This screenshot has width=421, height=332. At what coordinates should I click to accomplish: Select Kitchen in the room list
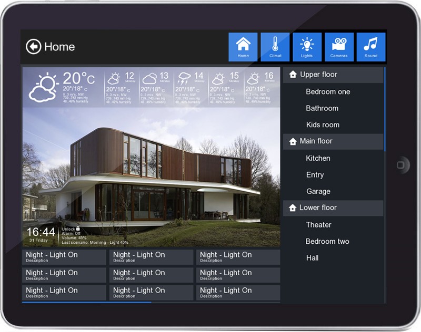[x=318, y=158]
